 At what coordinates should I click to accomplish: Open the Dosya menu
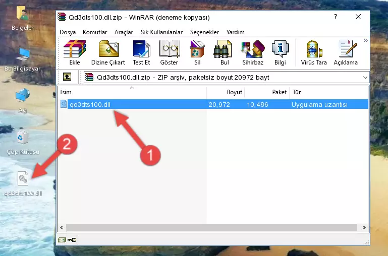68,32
